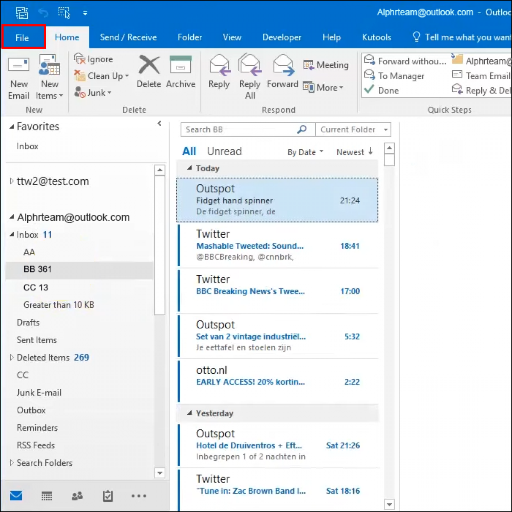Screen dimensions: 512x512
Task: Create a New Email
Action: tap(18, 77)
